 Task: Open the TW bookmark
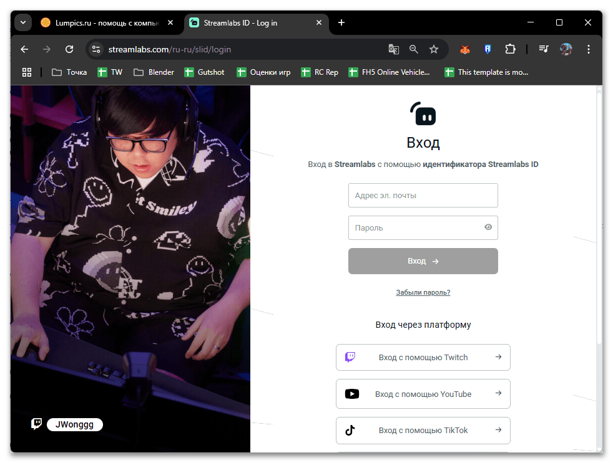point(110,72)
